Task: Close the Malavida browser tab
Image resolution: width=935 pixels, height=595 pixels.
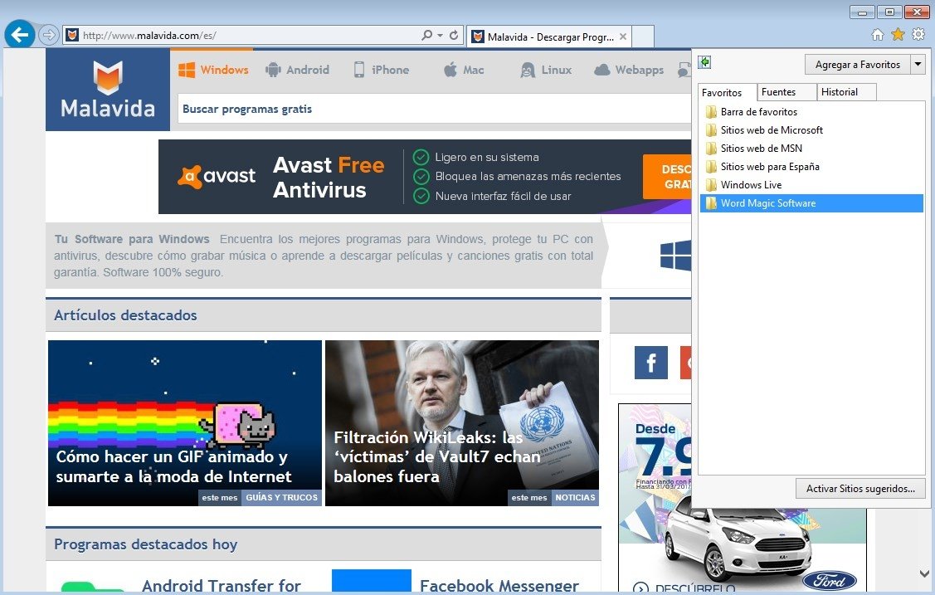Action: [x=622, y=37]
